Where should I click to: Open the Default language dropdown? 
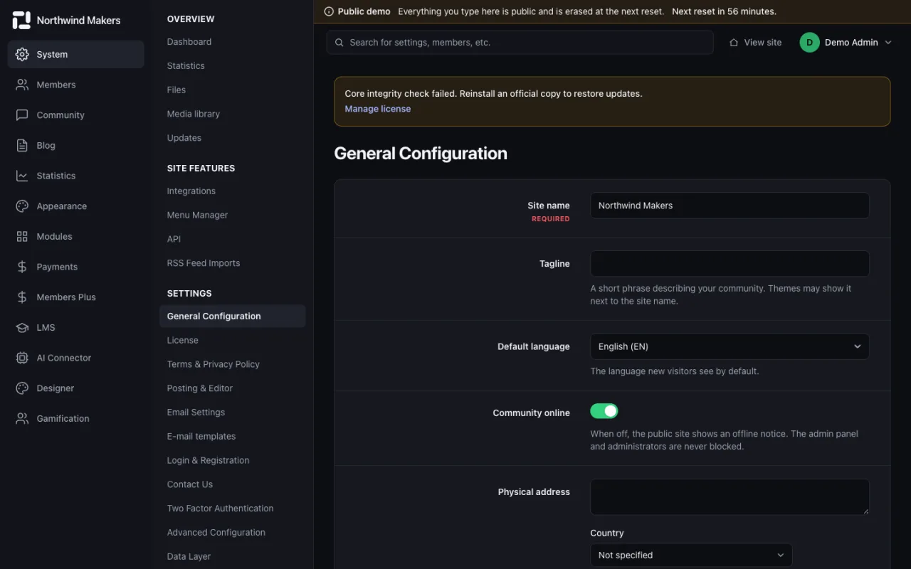click(730, 346)
